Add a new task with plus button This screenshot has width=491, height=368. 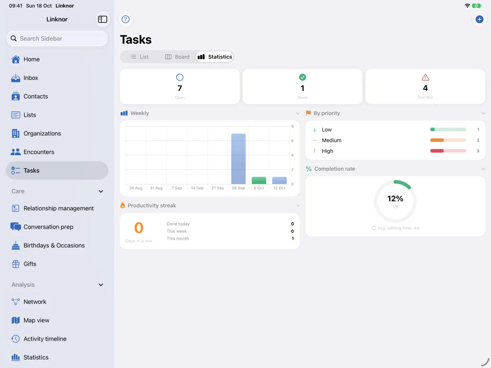click(x=479, y=19)
